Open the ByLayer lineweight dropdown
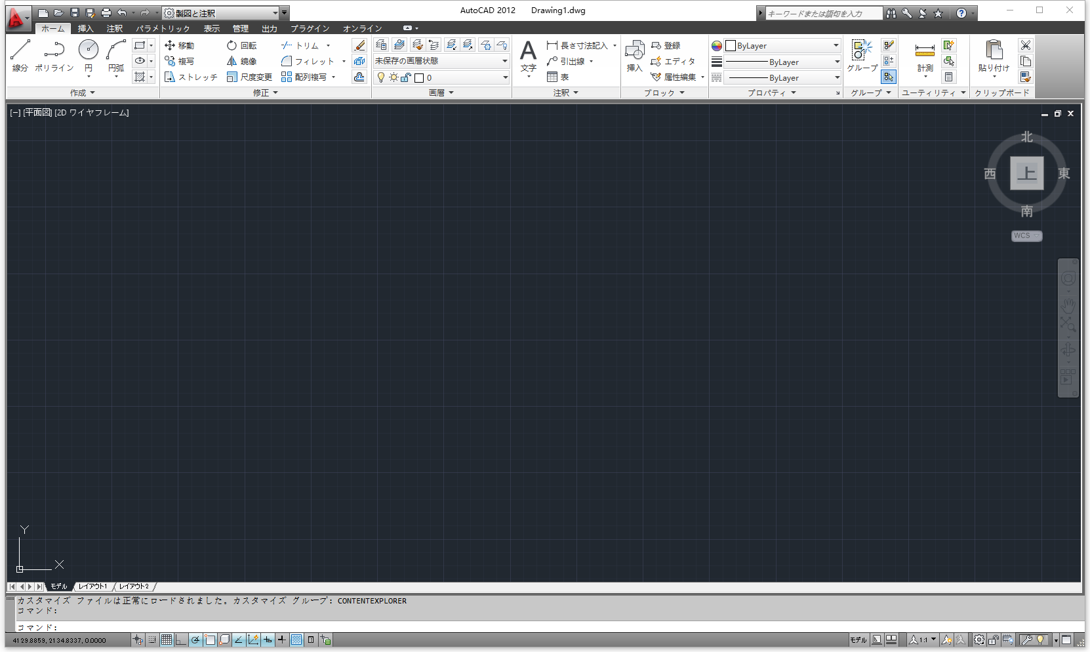1090x652 pixels. point(783,62)
